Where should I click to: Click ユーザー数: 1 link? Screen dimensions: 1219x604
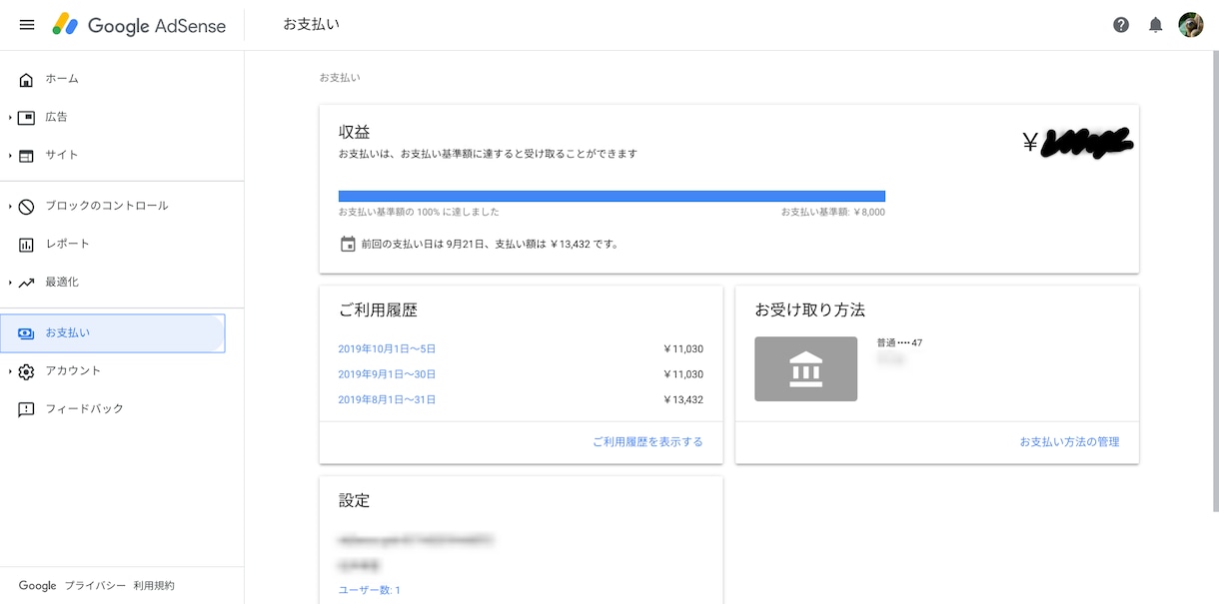pos(369,590)
